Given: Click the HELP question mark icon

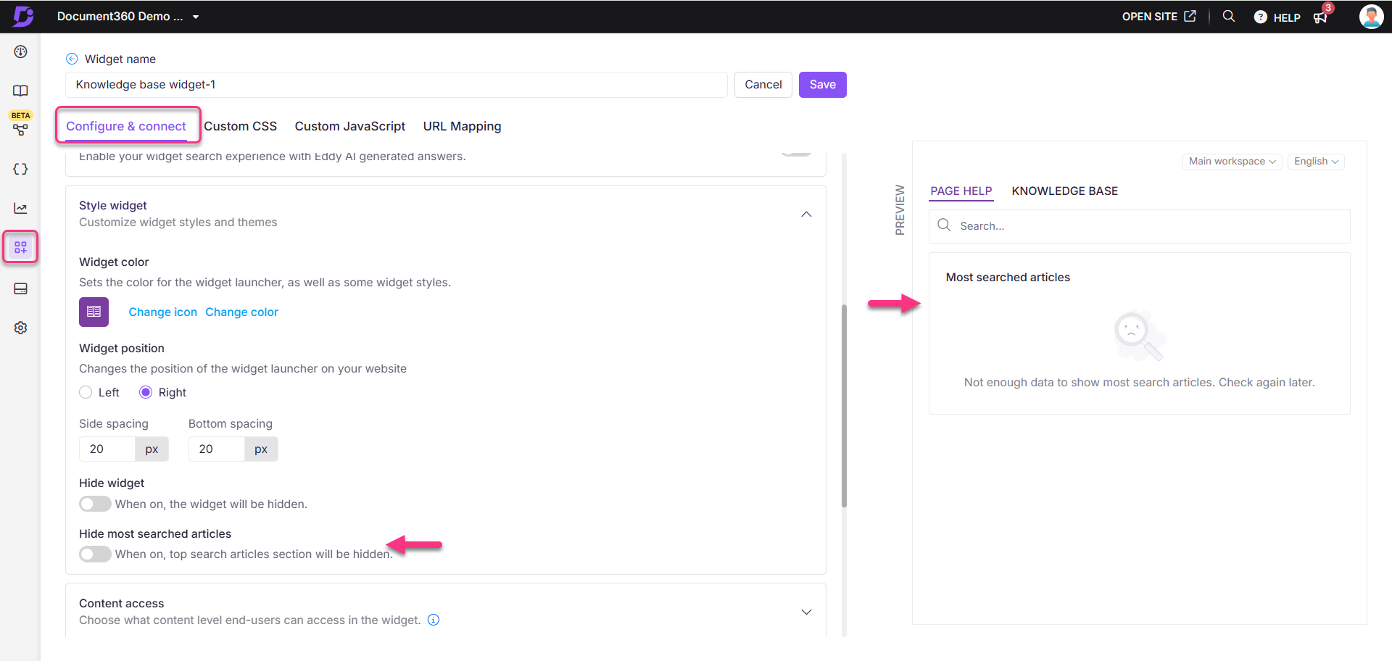Looking at the screenshot, I should tap(1260, 17).
